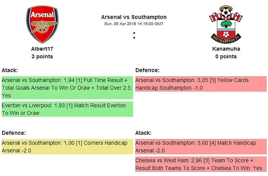The width and height of the screenshot is (268, 176).
Task: Click the Arsenal vs Southampton match title
Action: click(134, 17)
